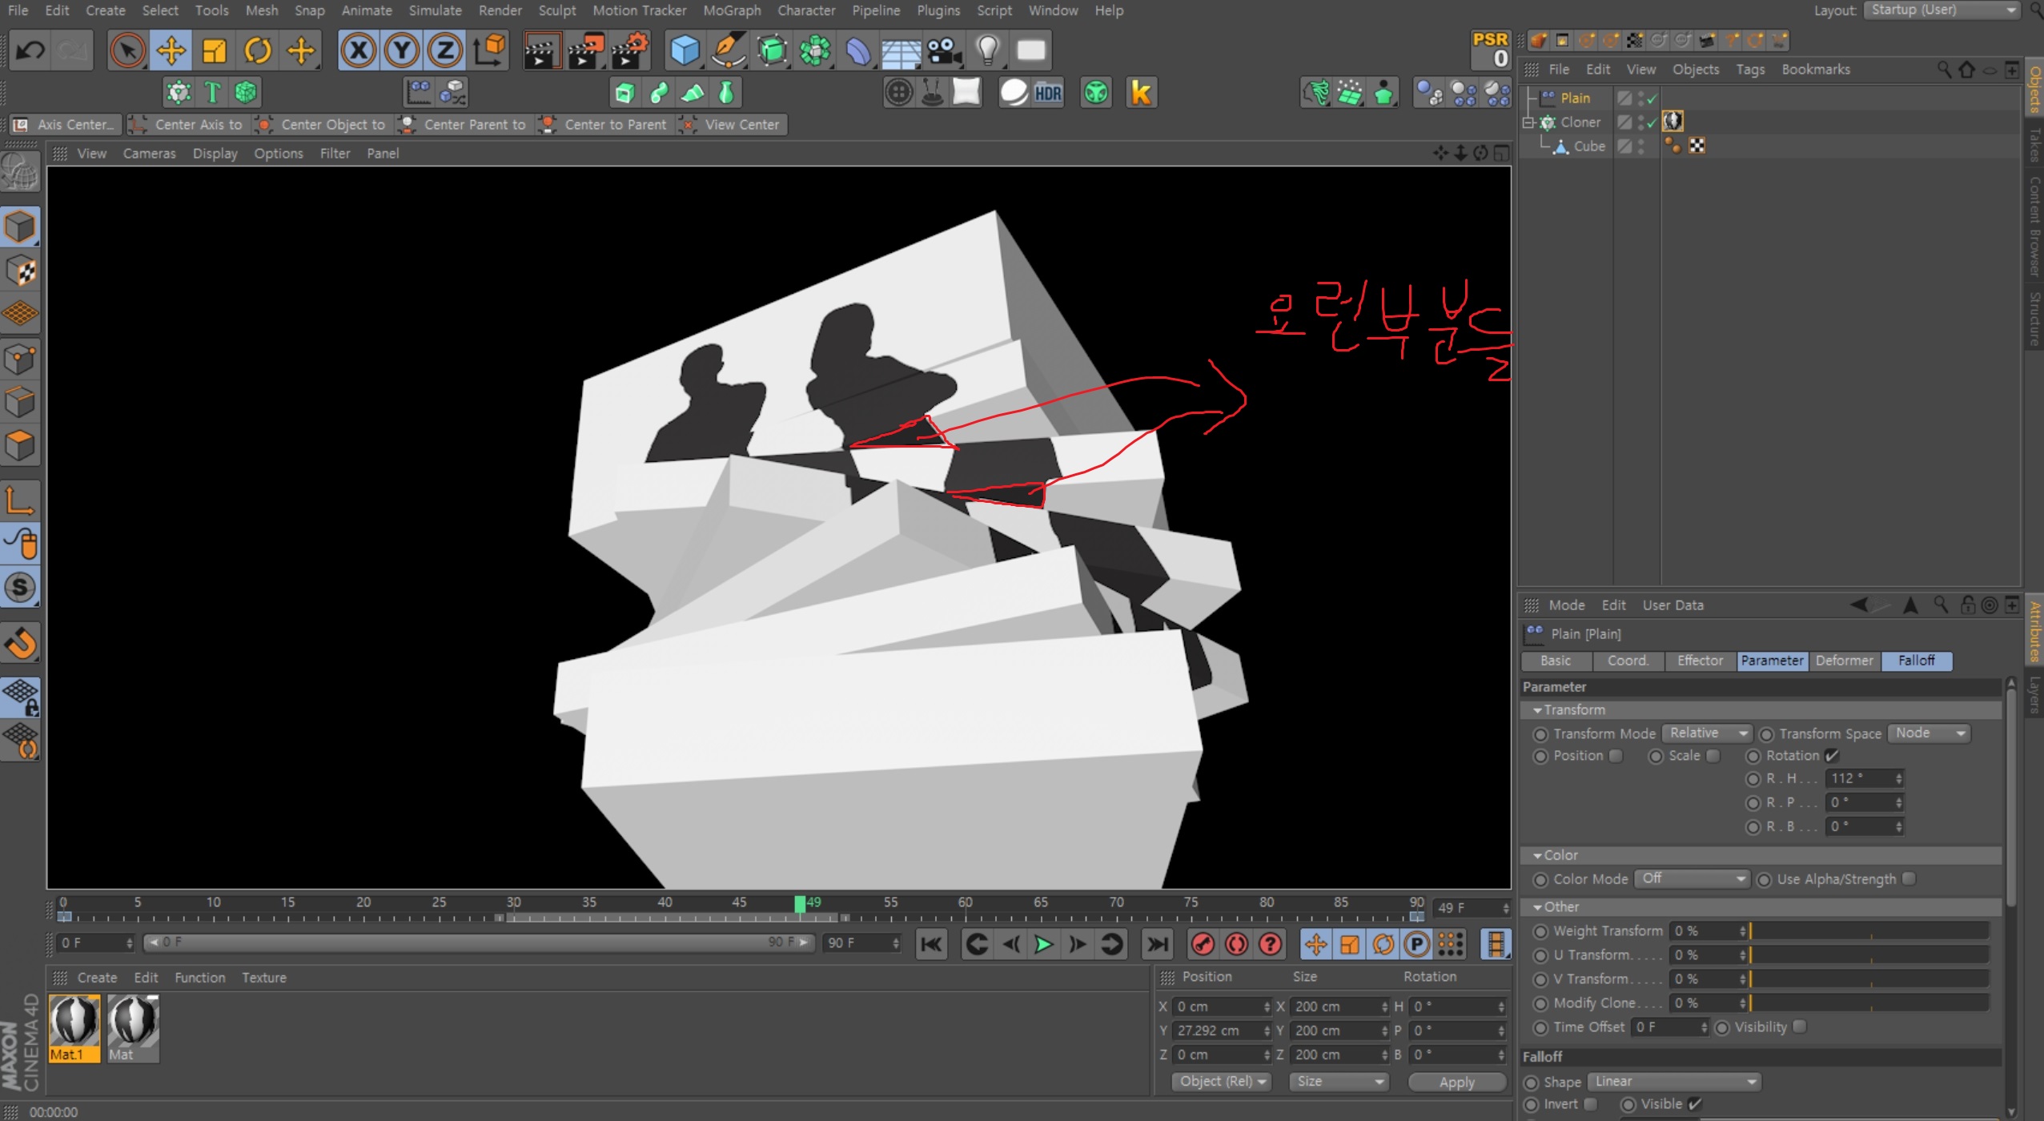Open Edit Render Settings
2044x1121 pixels.
630,50
